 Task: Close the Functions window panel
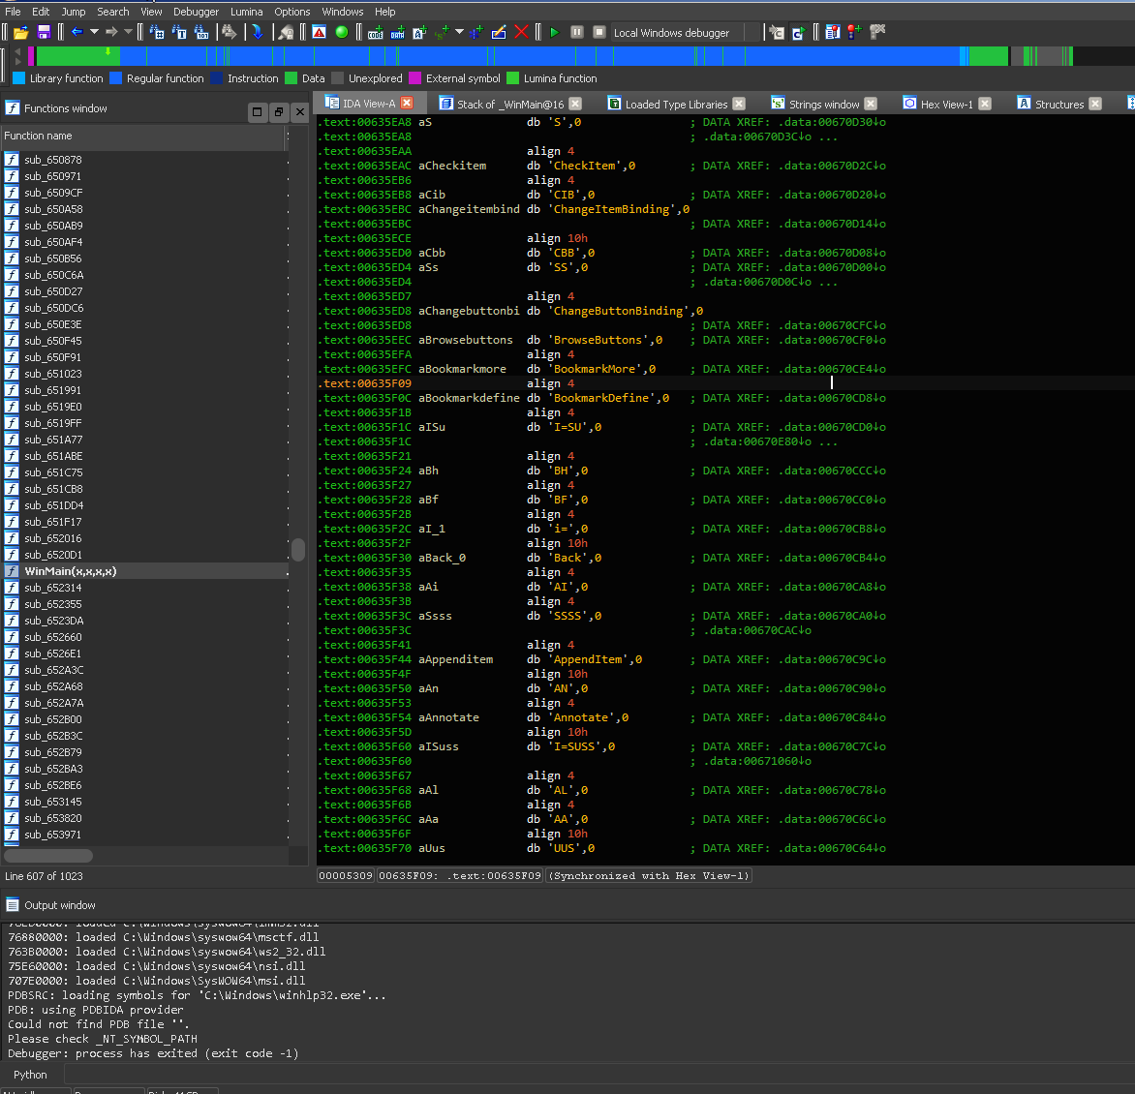299,111
